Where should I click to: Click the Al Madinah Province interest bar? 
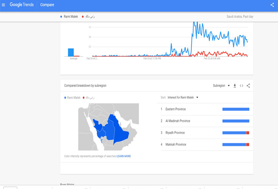(x=236, y=121)
